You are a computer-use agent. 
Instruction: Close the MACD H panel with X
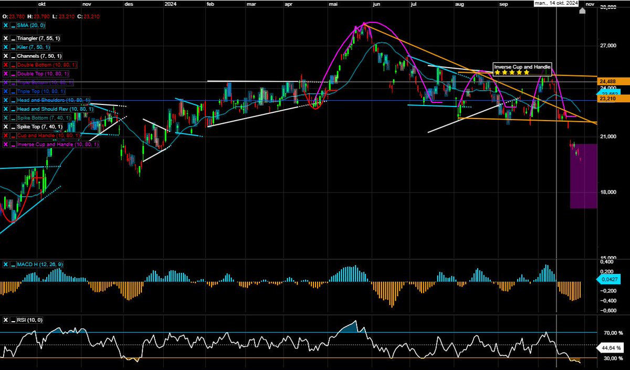tap(6, 264)
